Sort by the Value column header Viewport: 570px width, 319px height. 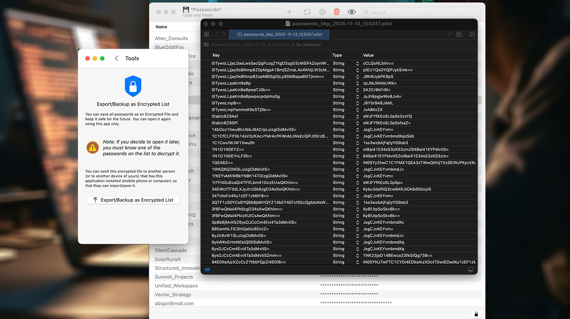pos(368,55)
